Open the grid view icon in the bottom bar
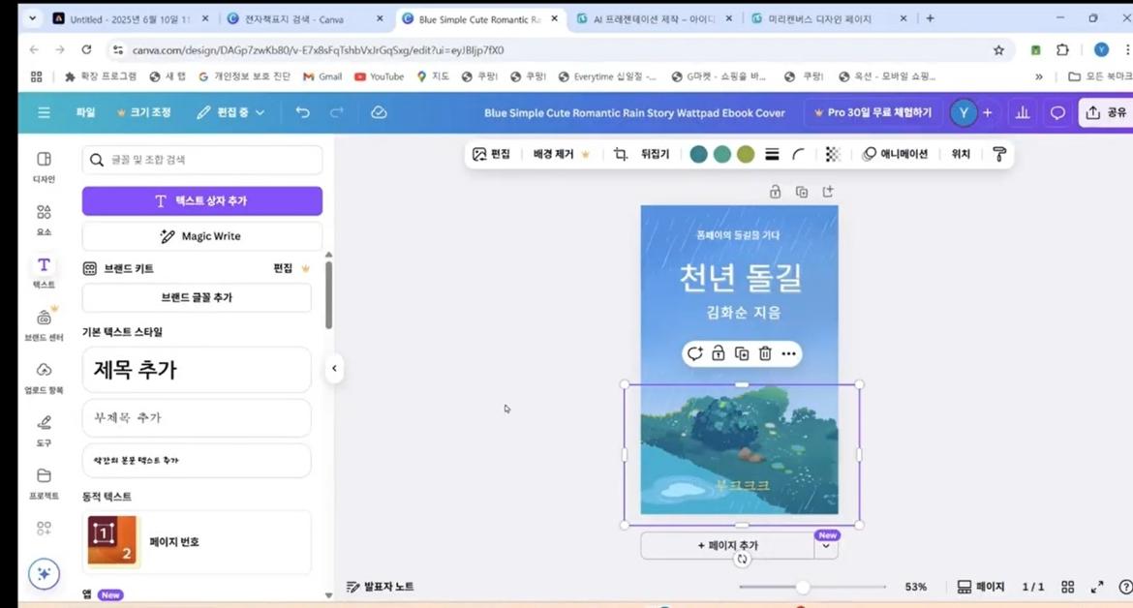Viewport: 1133px width, 608px height. click(x=1067, y=587)
